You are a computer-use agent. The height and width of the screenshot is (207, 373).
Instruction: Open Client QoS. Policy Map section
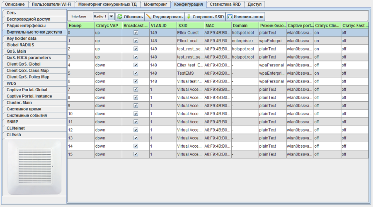click(35, 77)
